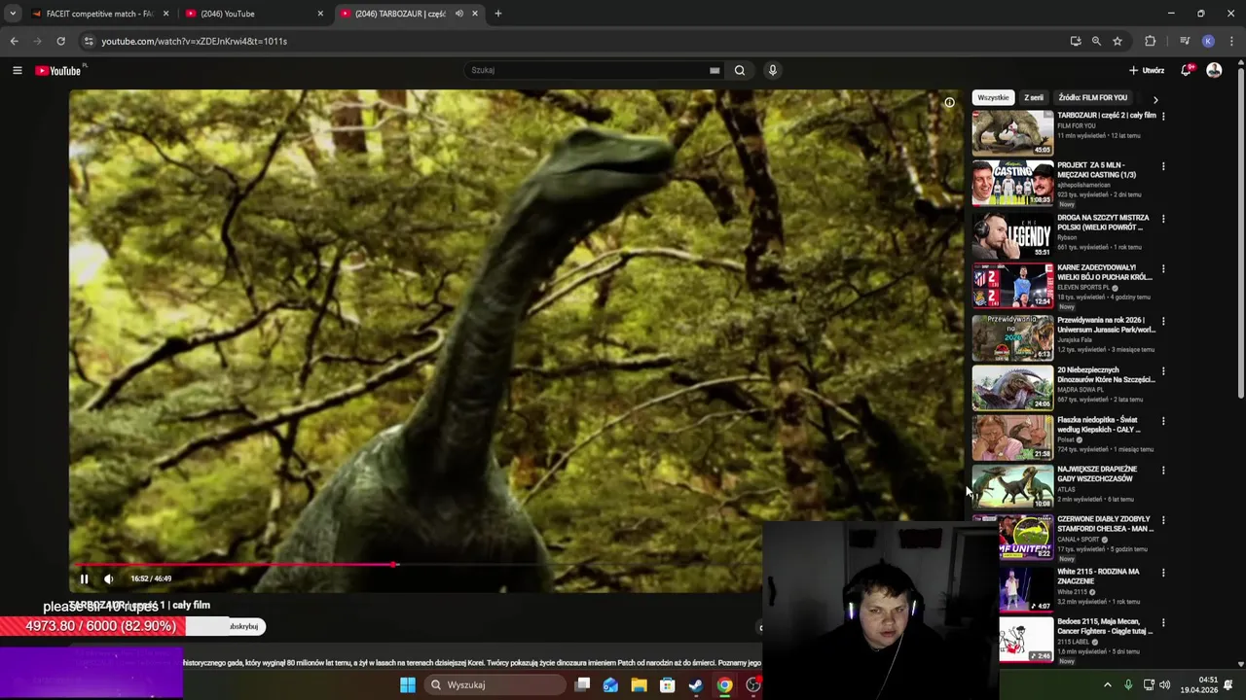The image size is (1246, 700).
Task: Open a new browser tab
Action: click(x=497, y=14)
